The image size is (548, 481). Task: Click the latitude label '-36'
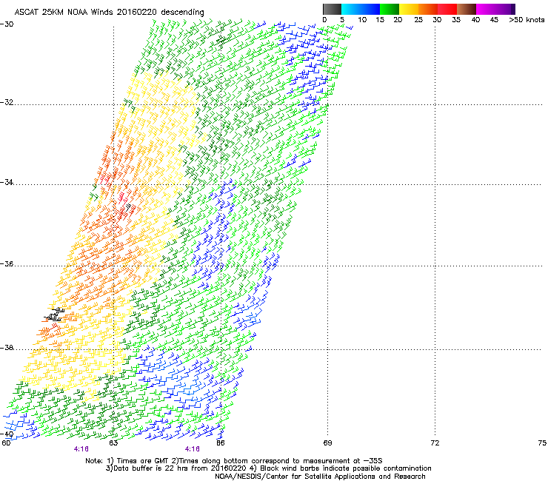click(x=7, y=263)
